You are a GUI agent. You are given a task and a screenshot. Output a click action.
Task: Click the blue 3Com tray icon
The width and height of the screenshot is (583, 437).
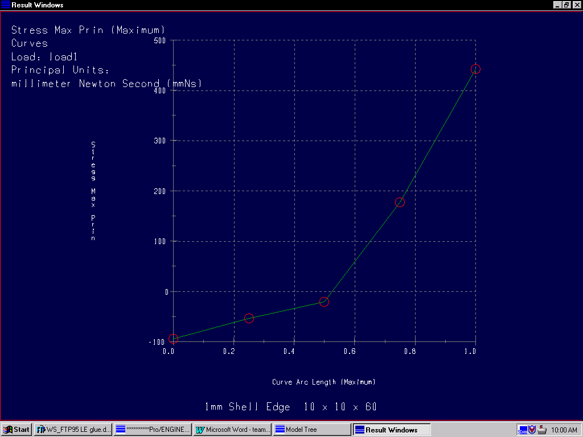point(523,430)
